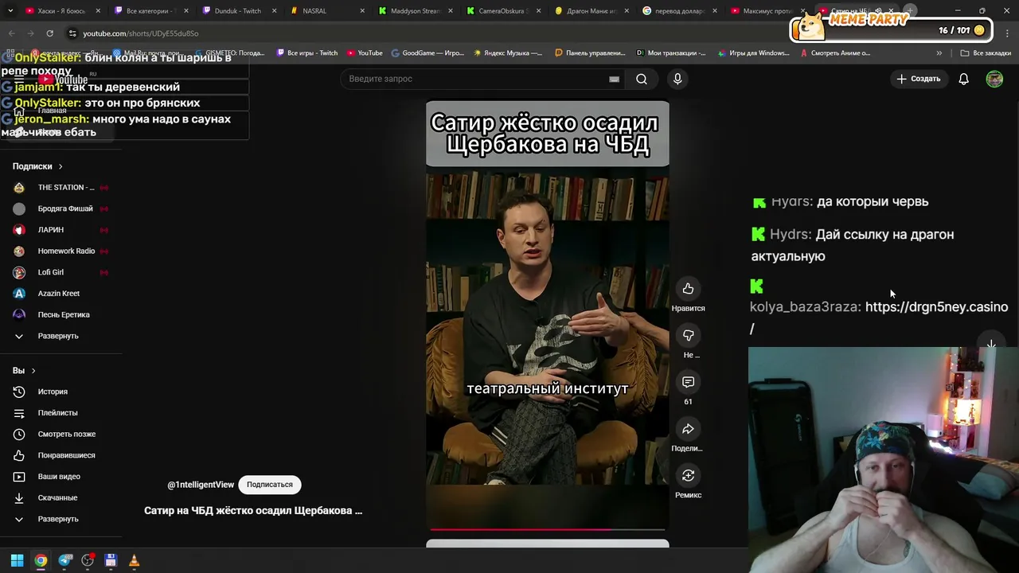Open the floppy-disk app on the taskbar

[111, 560]
